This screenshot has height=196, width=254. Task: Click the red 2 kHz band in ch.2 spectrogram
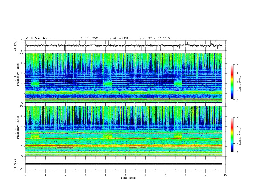[123, 146]
